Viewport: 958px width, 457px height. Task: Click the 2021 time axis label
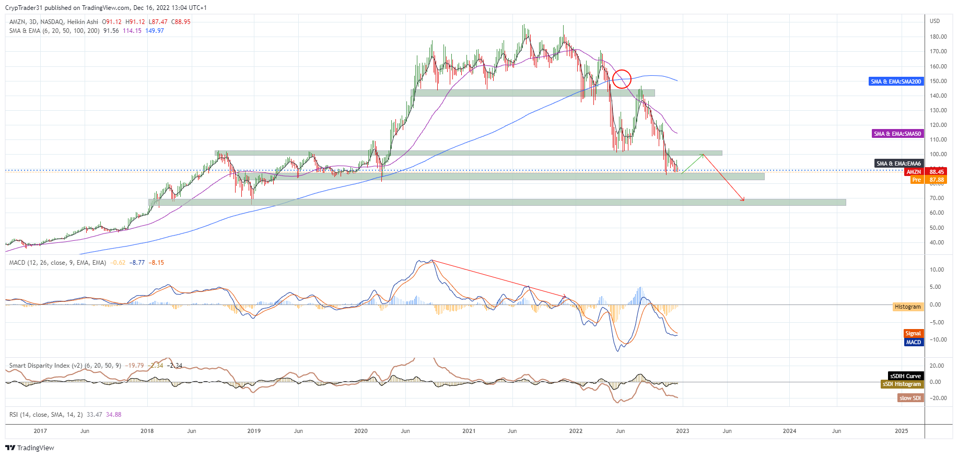[x=469, y=431]
